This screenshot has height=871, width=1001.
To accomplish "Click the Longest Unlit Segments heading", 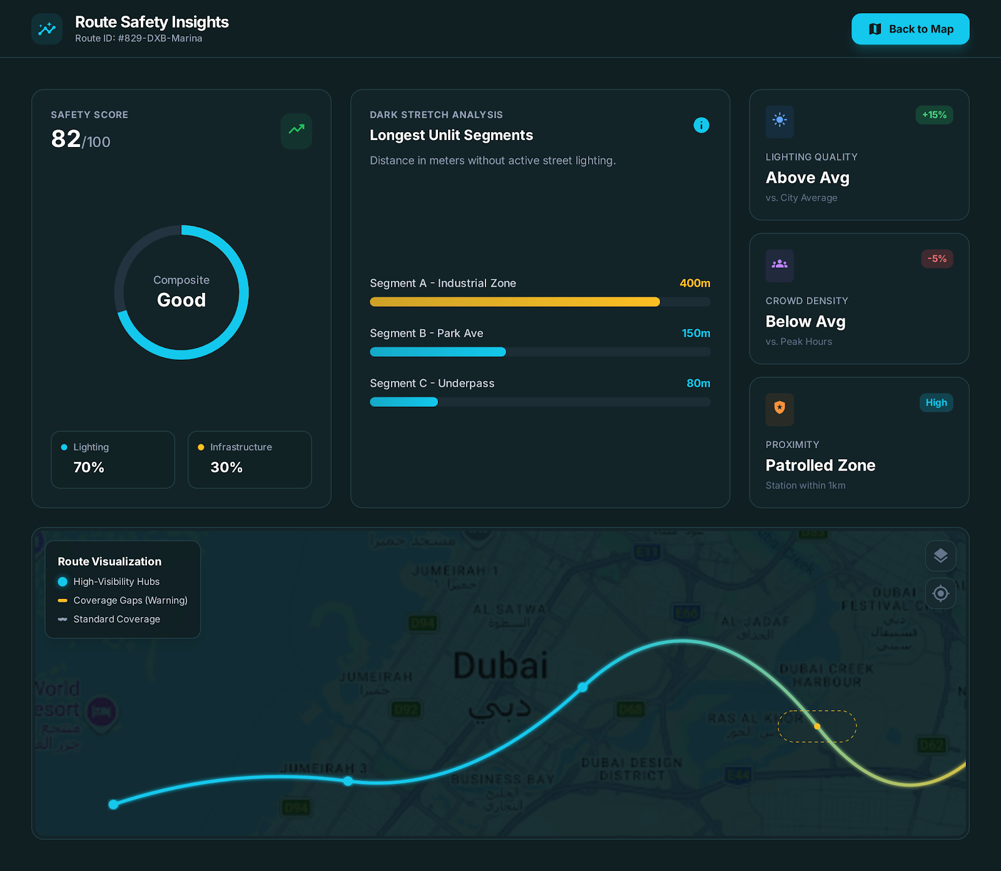I will click(451, 135).
